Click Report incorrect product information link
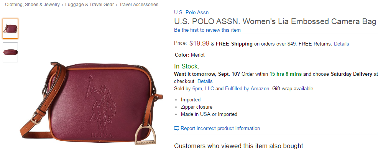This screenshot has width=378, height=158. click(x=221, y=129)
